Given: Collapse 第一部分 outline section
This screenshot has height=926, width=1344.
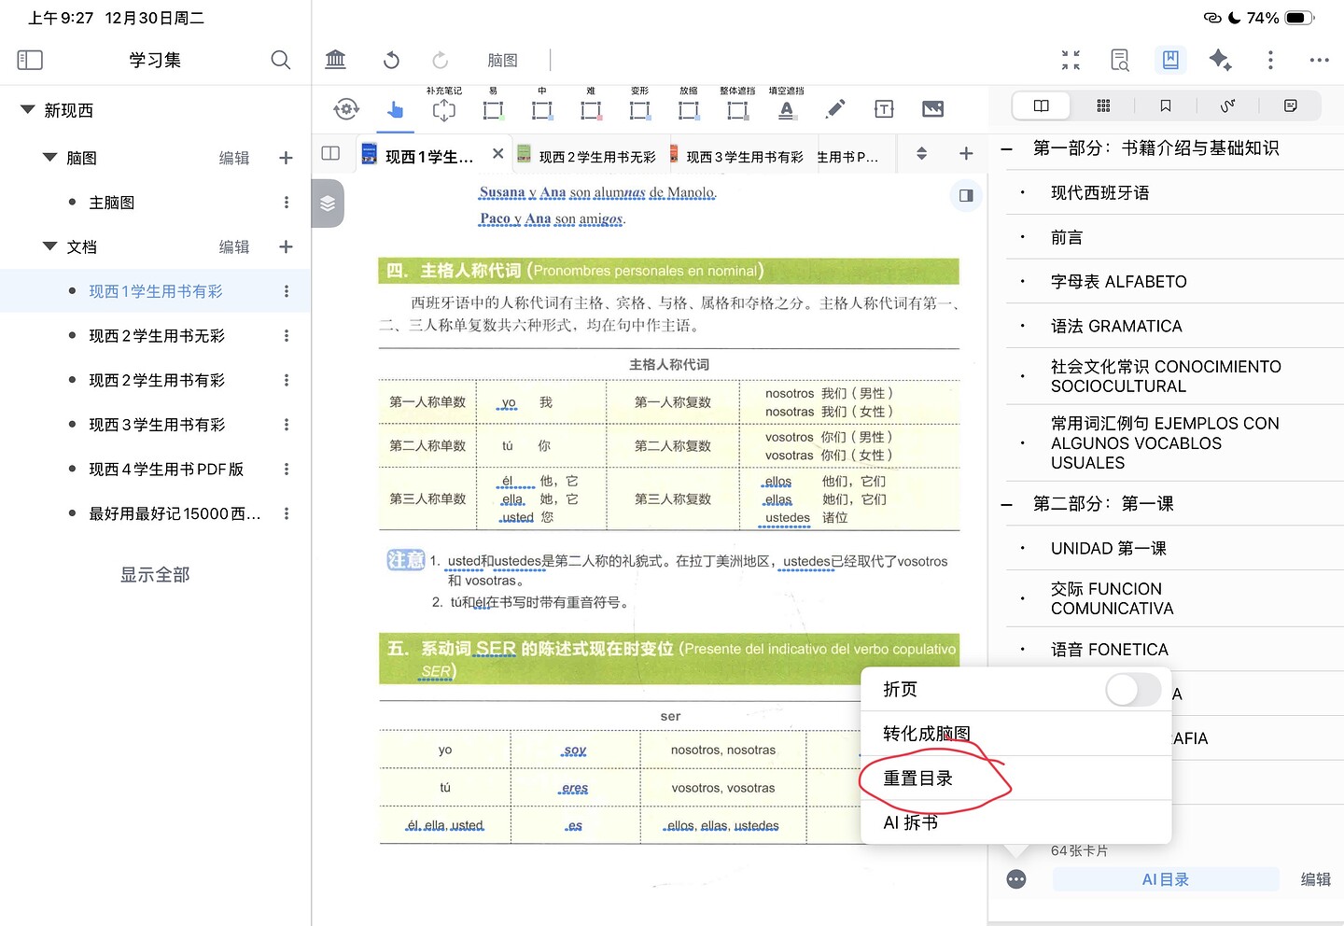Looking at the screenshot, I should [1007, 149].
